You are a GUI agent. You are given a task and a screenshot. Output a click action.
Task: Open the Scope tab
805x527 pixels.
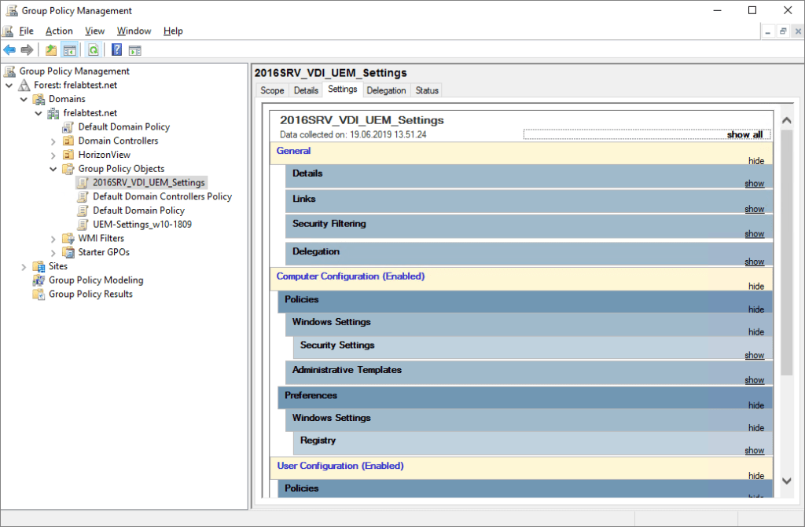pyautogui.click(x=272, y=90)
